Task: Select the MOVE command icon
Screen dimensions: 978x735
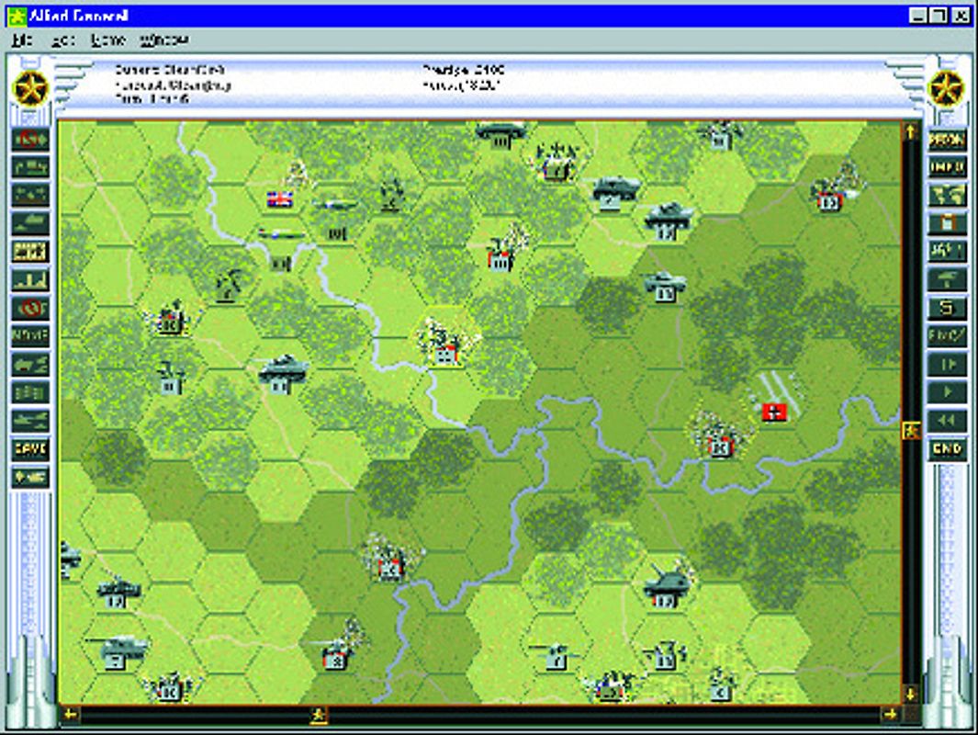Action: pos(28,337)
